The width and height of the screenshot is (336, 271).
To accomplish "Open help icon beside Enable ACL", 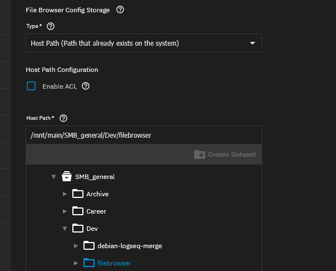I will [x=86, y=86].
